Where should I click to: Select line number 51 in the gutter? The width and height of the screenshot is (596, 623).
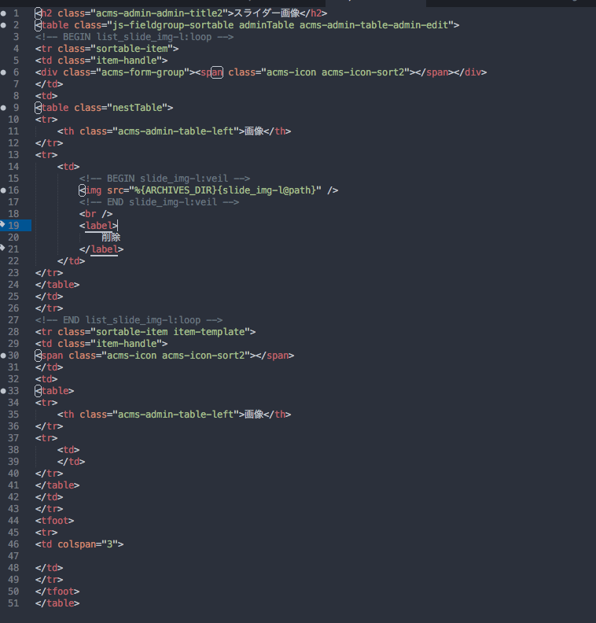point(13,603)
